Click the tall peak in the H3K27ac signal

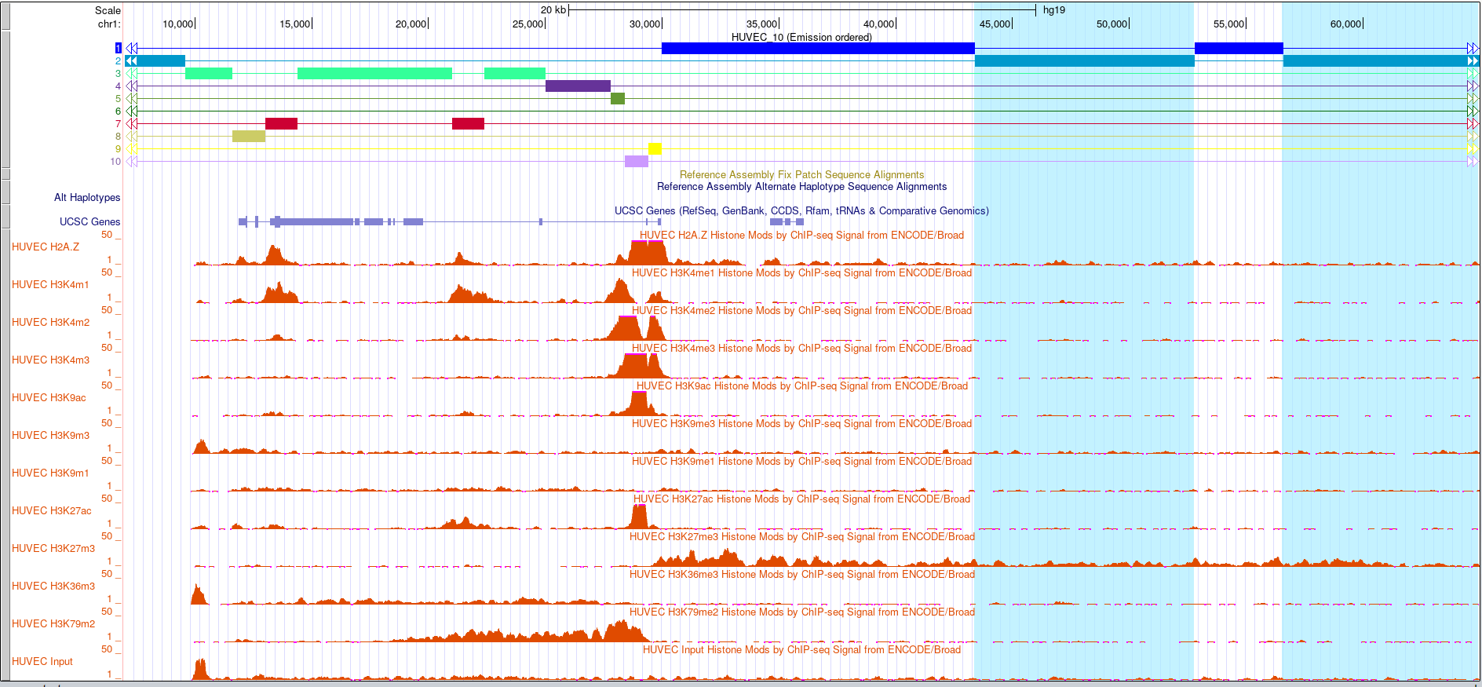coord(640,517)
